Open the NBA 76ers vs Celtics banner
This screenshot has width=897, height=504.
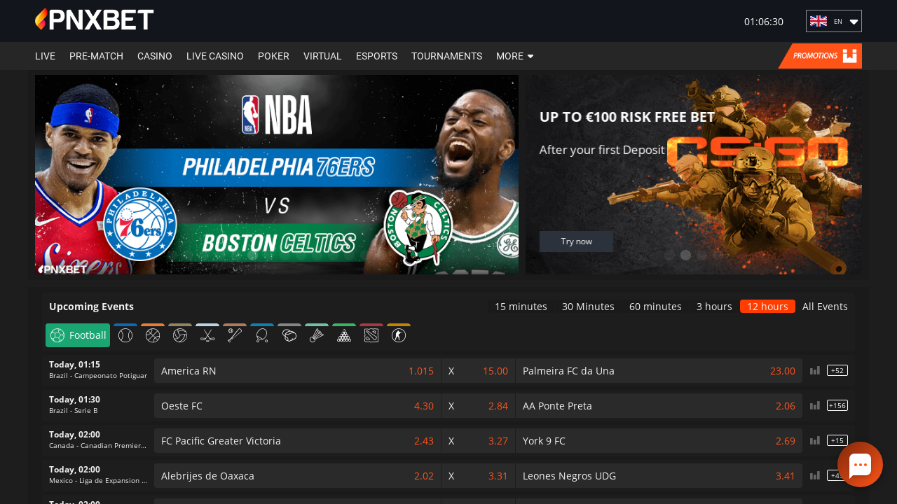[277, 174]
